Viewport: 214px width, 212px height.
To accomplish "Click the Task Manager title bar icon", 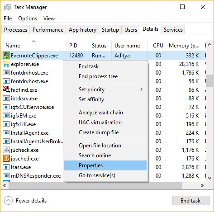I will pyautogui.click(x=7, y=7).
